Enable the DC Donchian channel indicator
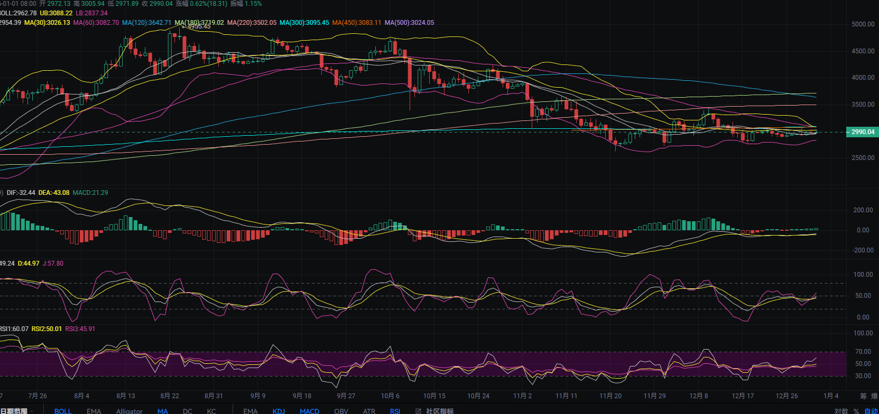879x414 pixels. (188, 411)
